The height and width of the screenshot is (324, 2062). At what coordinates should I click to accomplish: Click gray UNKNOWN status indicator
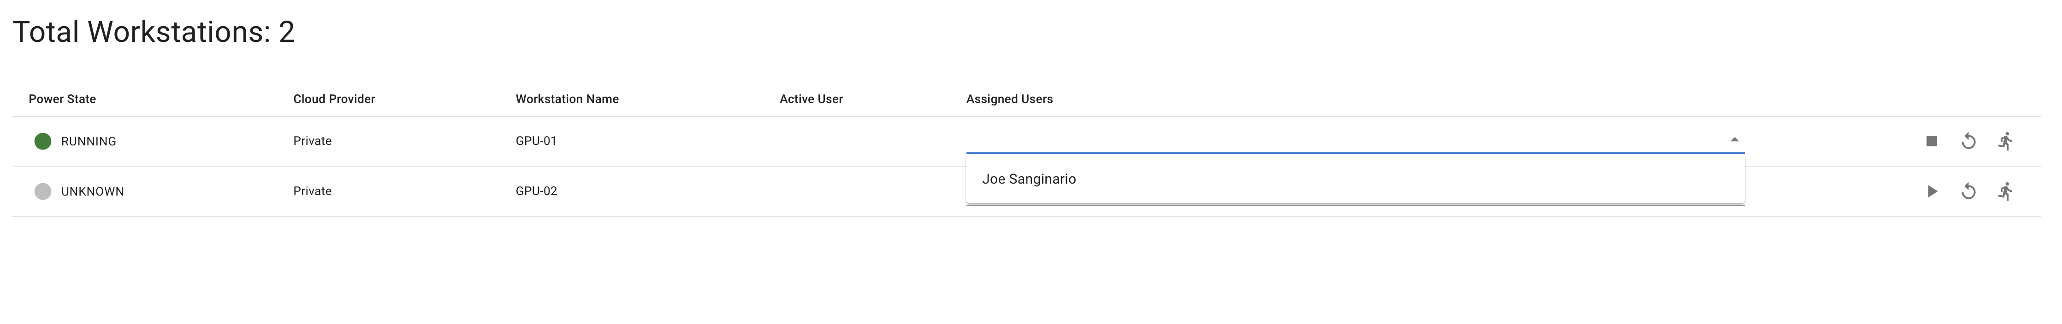pos(43,191)
